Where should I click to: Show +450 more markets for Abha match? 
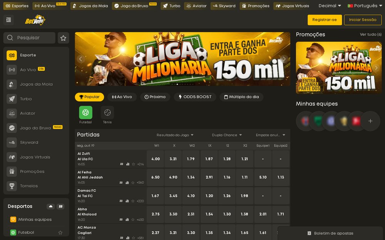coord(140,220)
